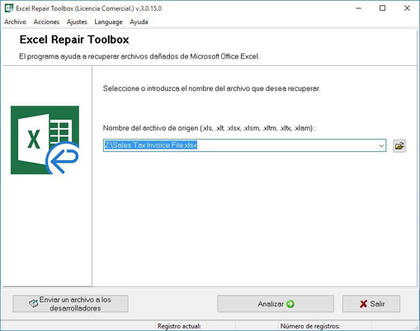This screenshot has height=331, width=420.
Task: Close the Excel Repair Toolbox window
Action: click(x=407, y=8)
